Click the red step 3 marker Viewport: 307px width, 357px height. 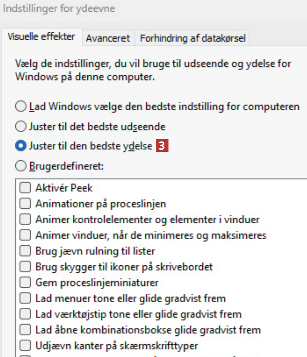coord(162,146)
